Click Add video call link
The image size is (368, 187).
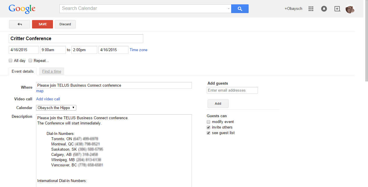[x=48, y=99]
